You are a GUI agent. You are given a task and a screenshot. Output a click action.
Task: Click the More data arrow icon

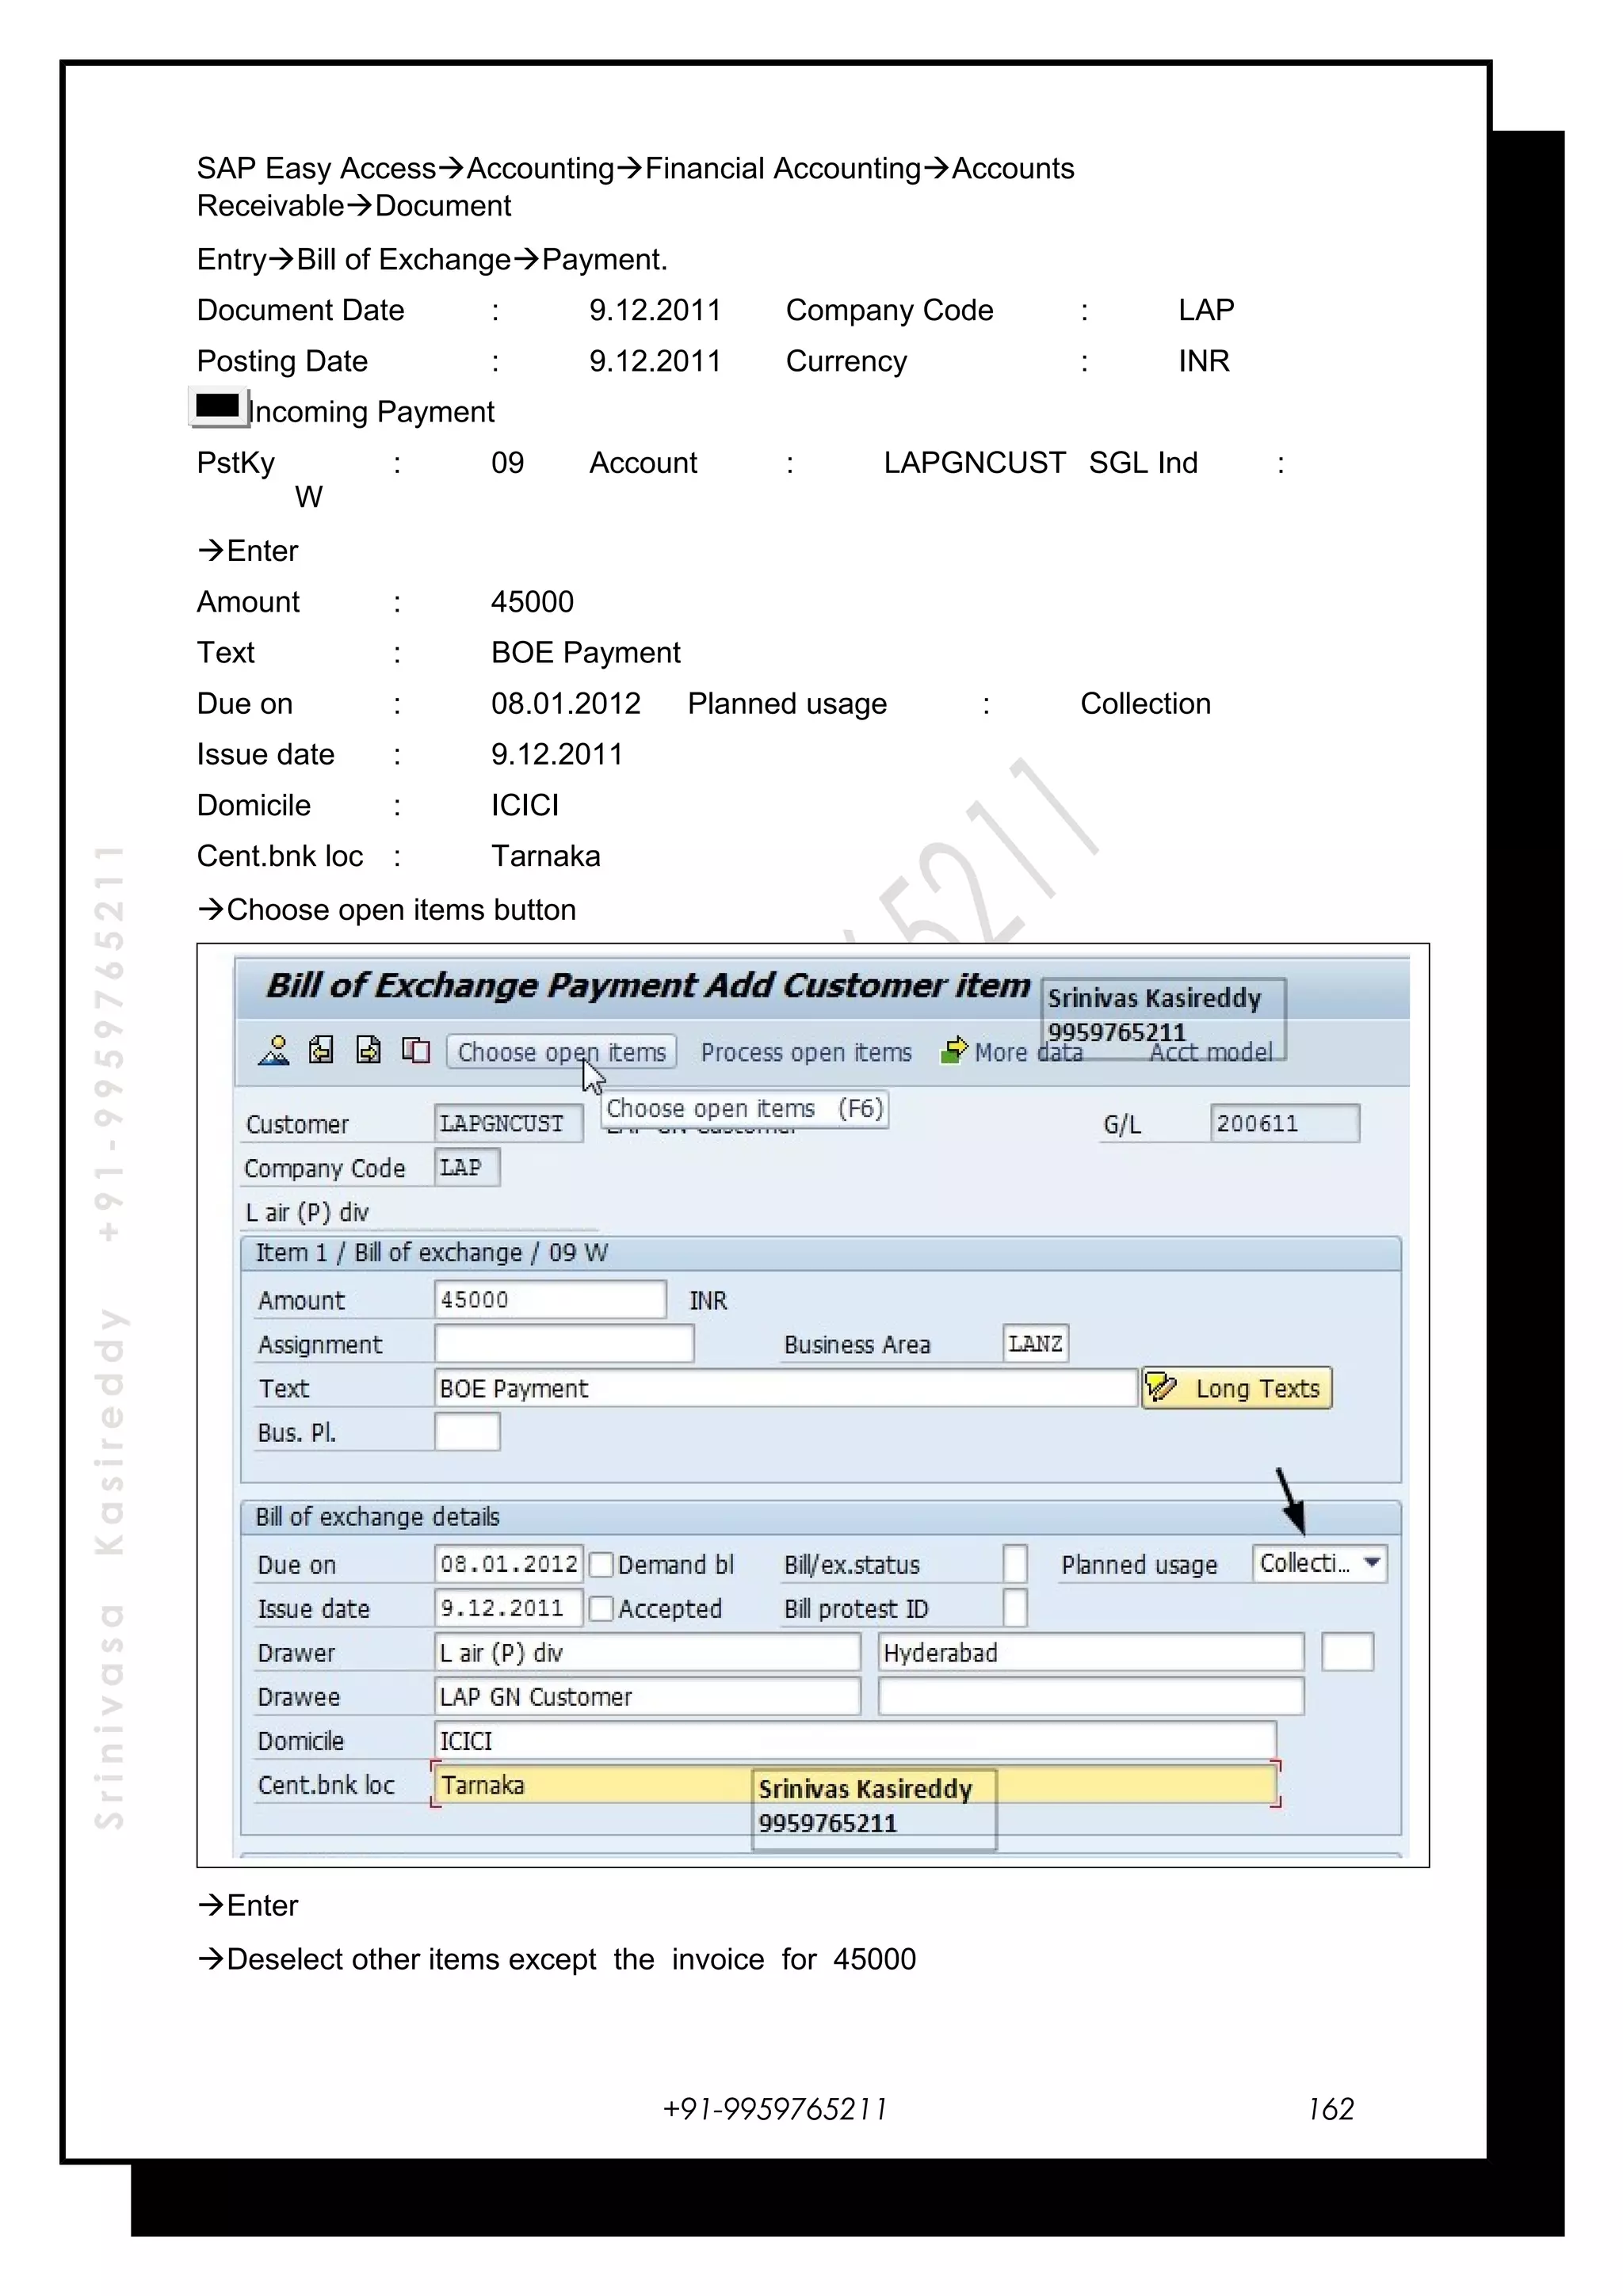pyautogui.click(x=954, y=1050)
